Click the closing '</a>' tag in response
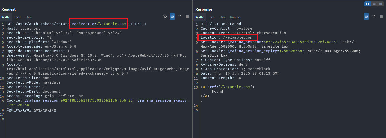This screenshot has height=138, width=386. pyautogui.click(x=205, y=96)
